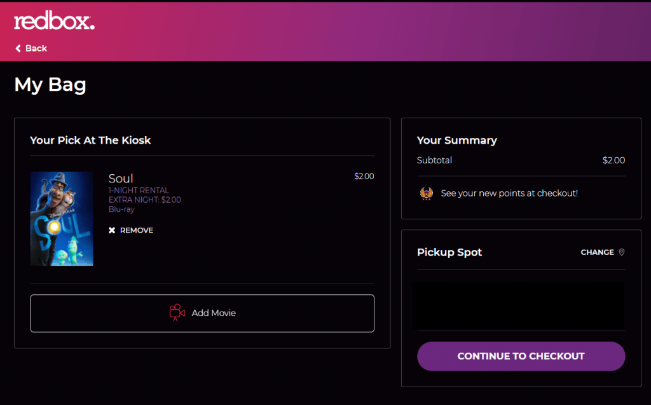The image size is (651, 405).
Task: Select the $2.00 price on the Soul row
Action: [x=364, y=176]
